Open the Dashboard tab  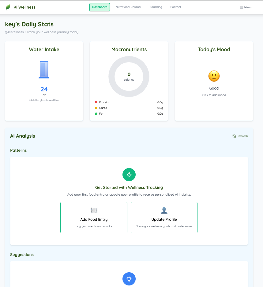[100, 7]
